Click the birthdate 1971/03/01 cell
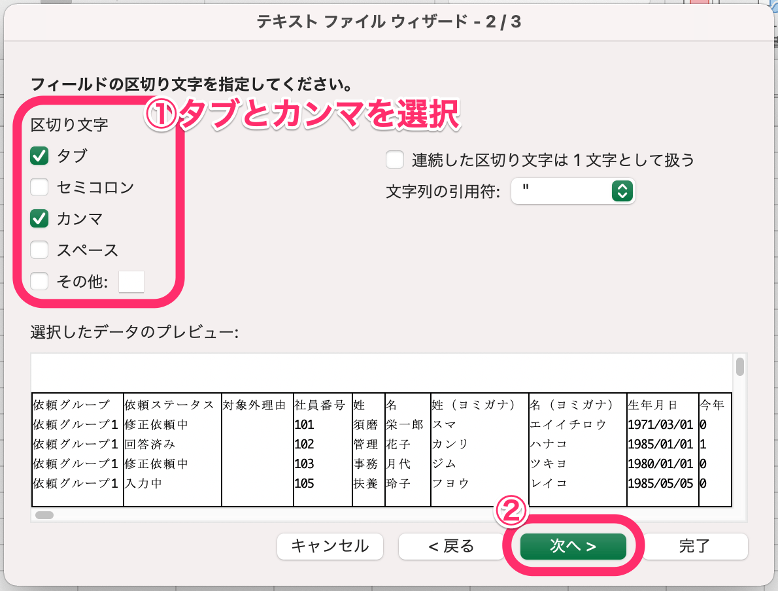Viewport: 778px width, 591px height. (x=660, y=425)
